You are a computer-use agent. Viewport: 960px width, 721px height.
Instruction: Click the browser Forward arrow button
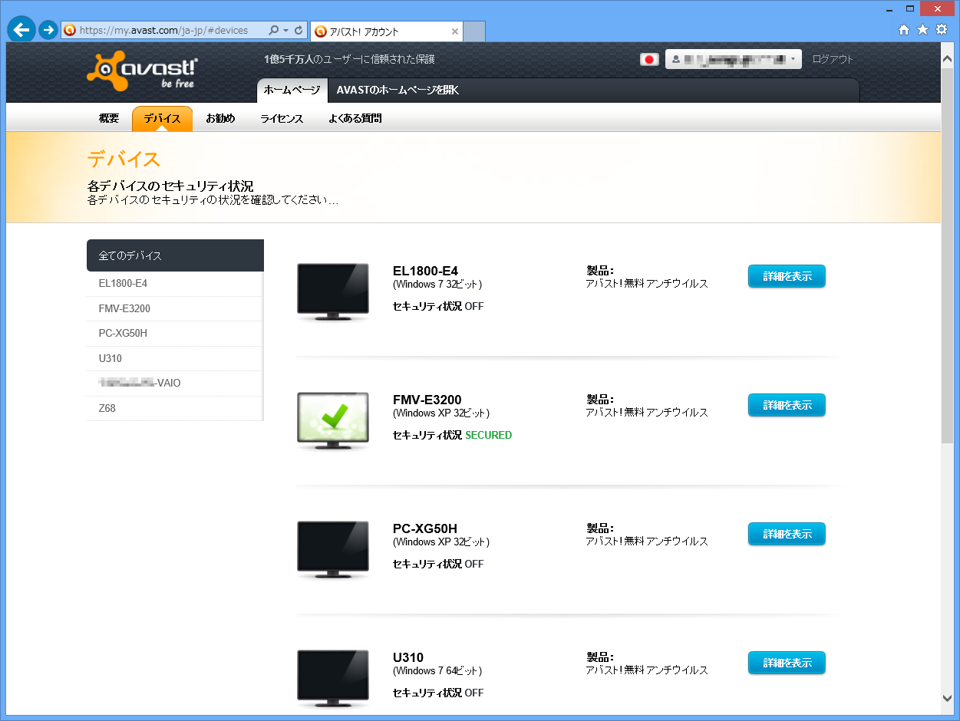(48, 30)
